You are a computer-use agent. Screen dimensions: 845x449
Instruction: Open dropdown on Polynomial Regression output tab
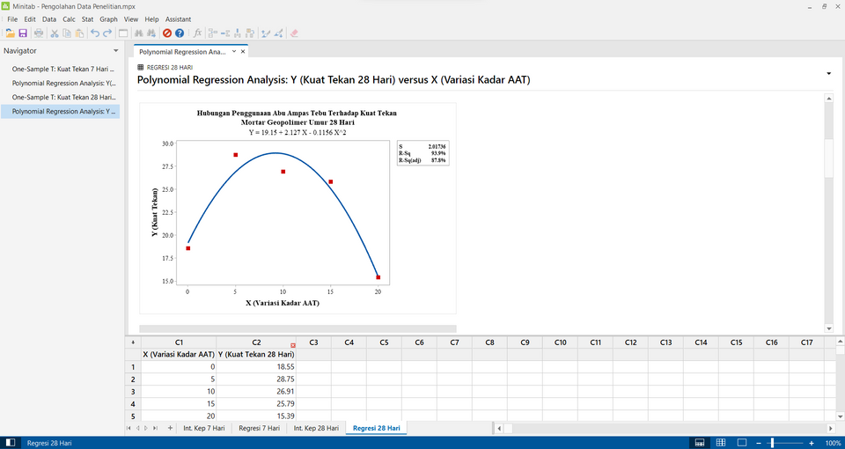(234, 52)
